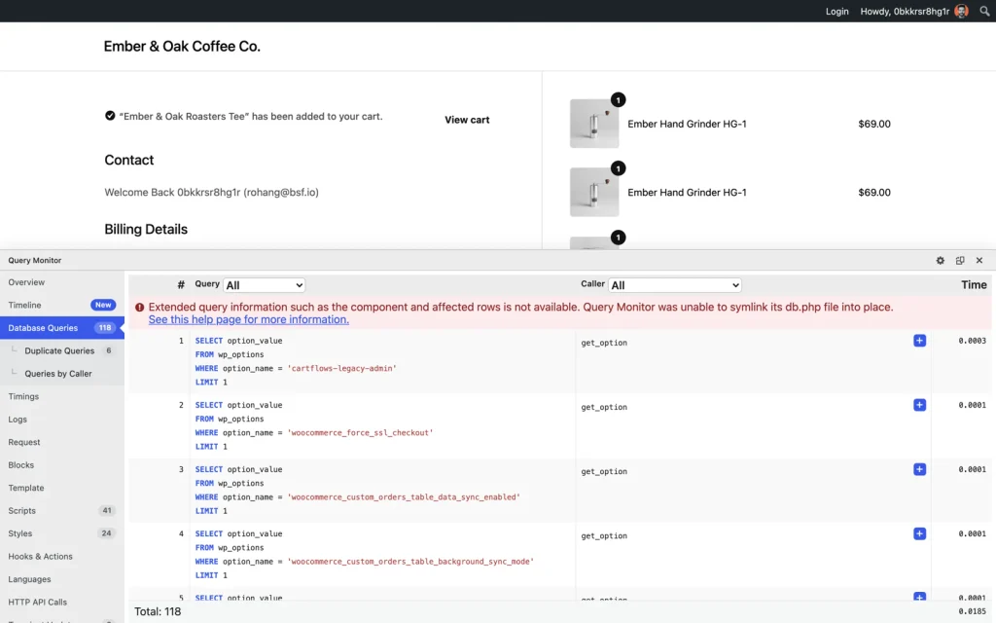Click time value 0.0003

click(x=973, y=341)
